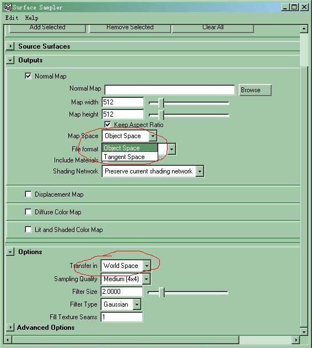Select Object Space in the dropdown list
Viewport: 312px width, 348px height.
point(130,148)
